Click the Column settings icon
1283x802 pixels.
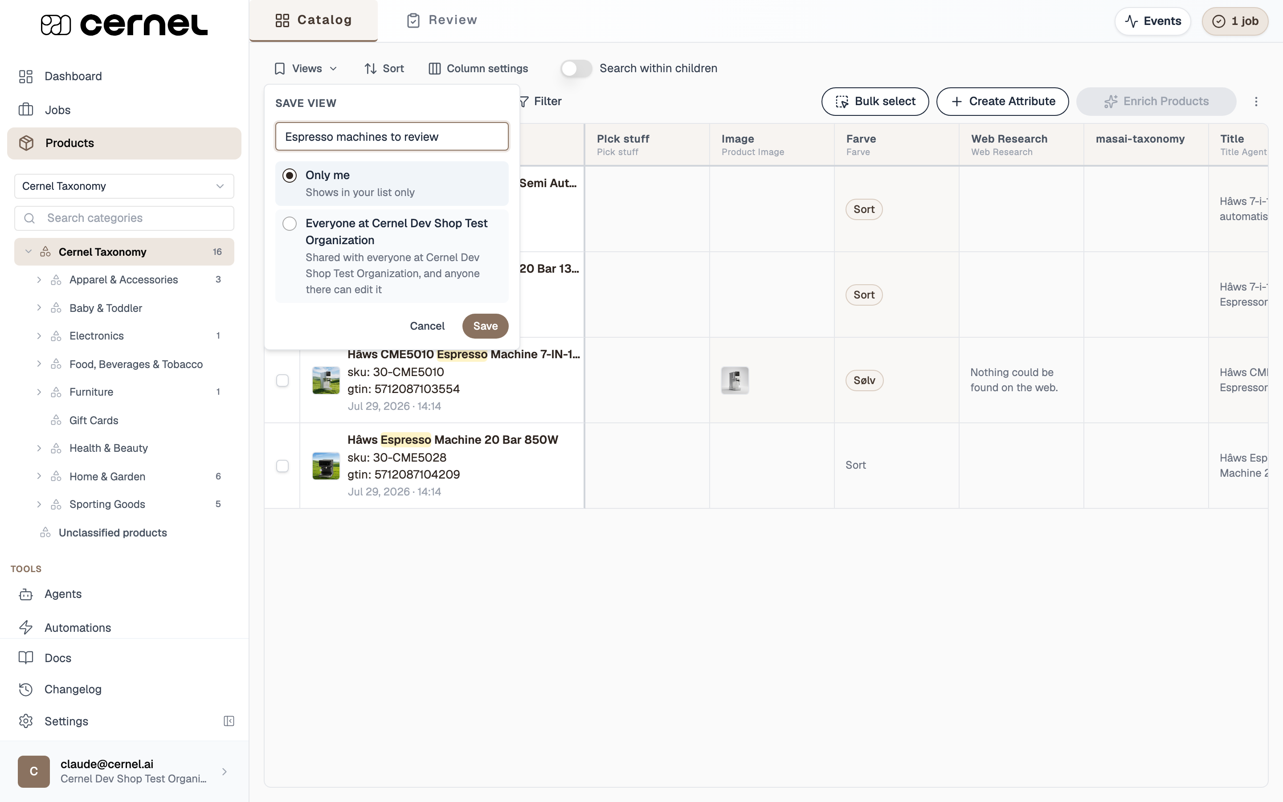click(x=434, y=69)
